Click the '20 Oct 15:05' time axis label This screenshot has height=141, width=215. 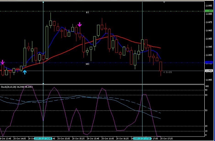pos(64,139)
